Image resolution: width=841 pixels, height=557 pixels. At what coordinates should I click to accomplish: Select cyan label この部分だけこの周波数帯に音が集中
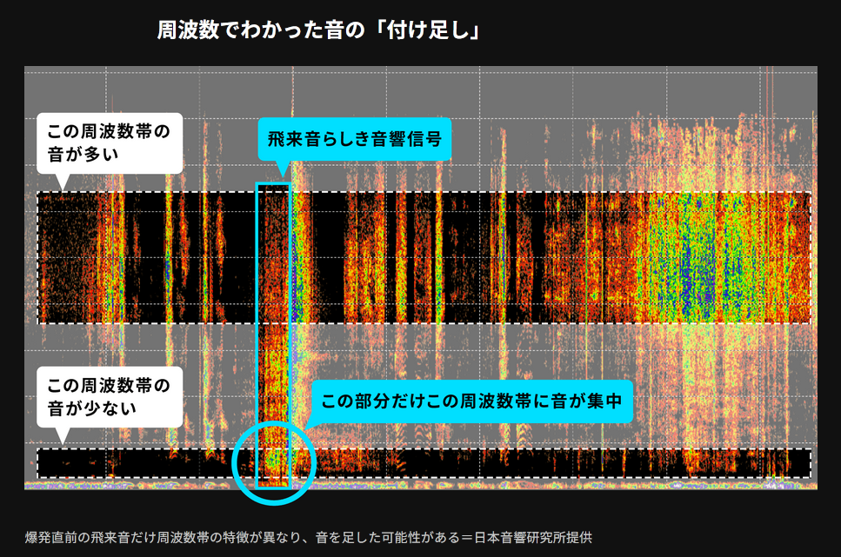tap(475, 401)
